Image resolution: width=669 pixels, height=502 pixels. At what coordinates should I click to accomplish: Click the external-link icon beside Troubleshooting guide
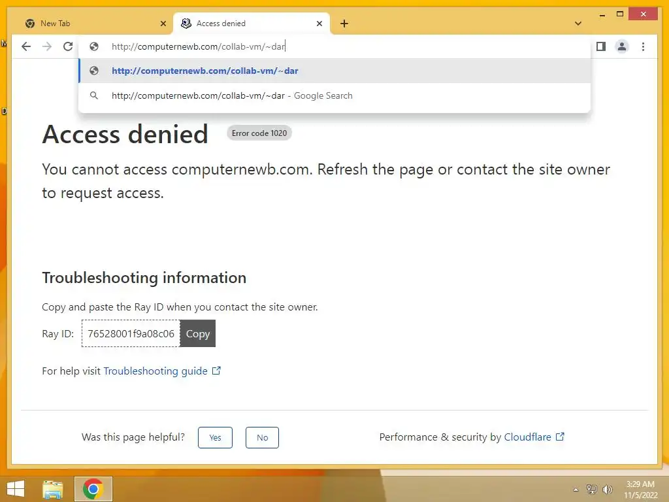(216, 371)
